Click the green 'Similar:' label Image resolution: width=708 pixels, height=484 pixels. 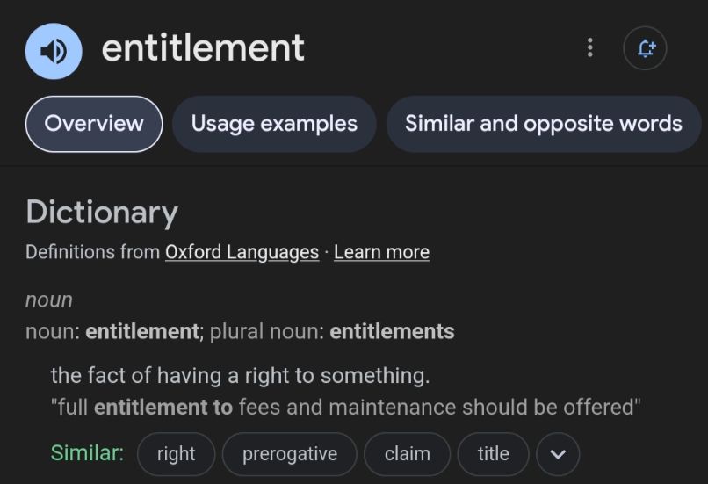point(87,453)
